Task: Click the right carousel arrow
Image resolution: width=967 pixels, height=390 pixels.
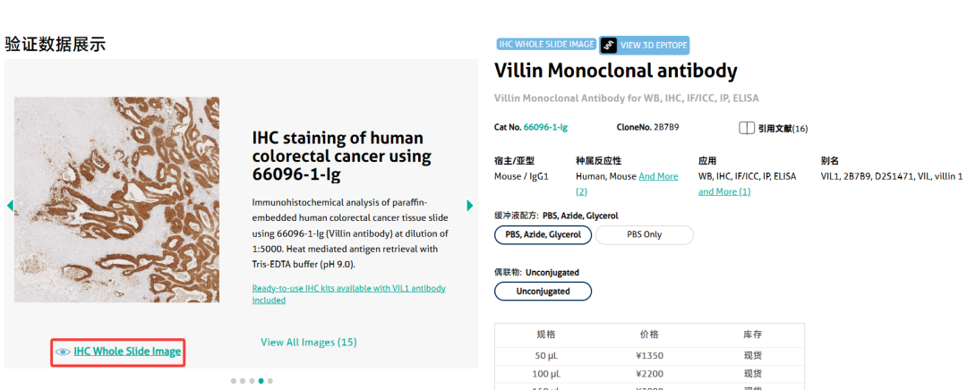Action: [x=470, y=205]
